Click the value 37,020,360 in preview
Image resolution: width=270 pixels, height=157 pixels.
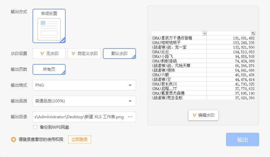tap(245, 98)
